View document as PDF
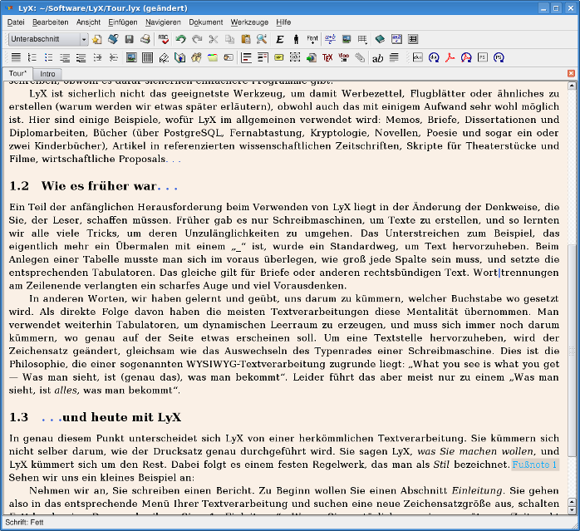The image size is (580, 531). [450, 57]
